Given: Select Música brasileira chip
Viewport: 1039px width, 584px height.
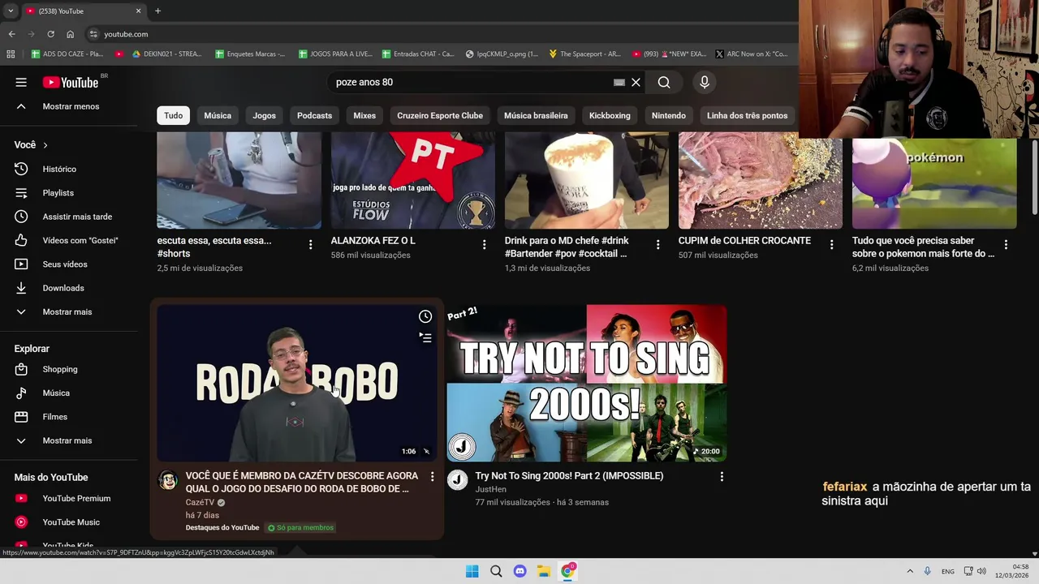Looking at the screenshot, I should (x=536, y=115).
